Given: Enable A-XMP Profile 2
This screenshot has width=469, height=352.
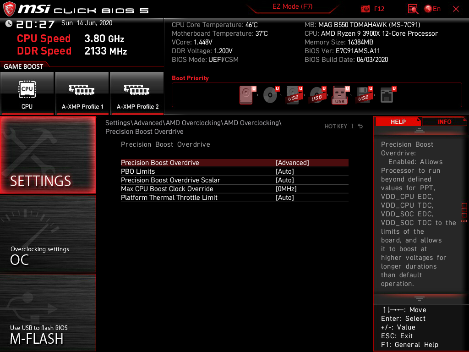Looking at the screenshot, I should (x=137, y=93).
